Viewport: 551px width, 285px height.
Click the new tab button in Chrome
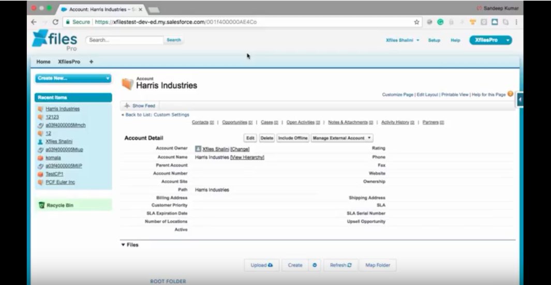[154, 10]
